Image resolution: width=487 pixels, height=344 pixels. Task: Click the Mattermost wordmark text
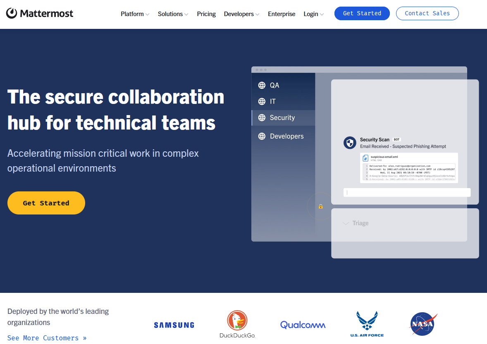(x=47, y=13)
